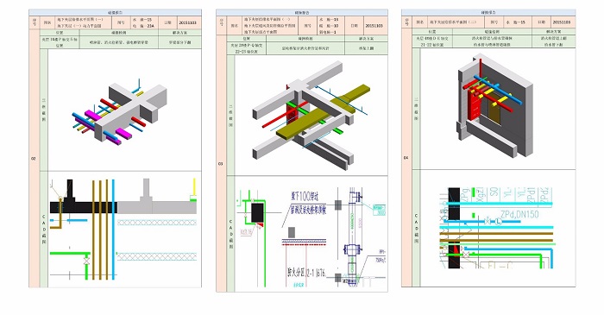The image size is (604, 315).
Task: Select the row number 02 cell
Action: [34, 158]
